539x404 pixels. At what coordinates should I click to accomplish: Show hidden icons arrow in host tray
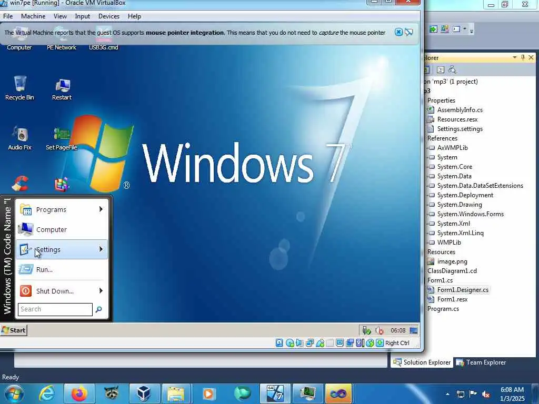(447, 395)
